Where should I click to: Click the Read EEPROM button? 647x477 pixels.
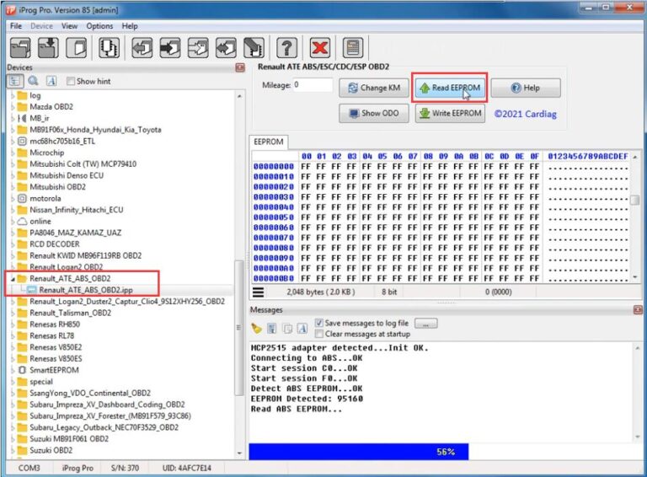click(x=450, y=88)
